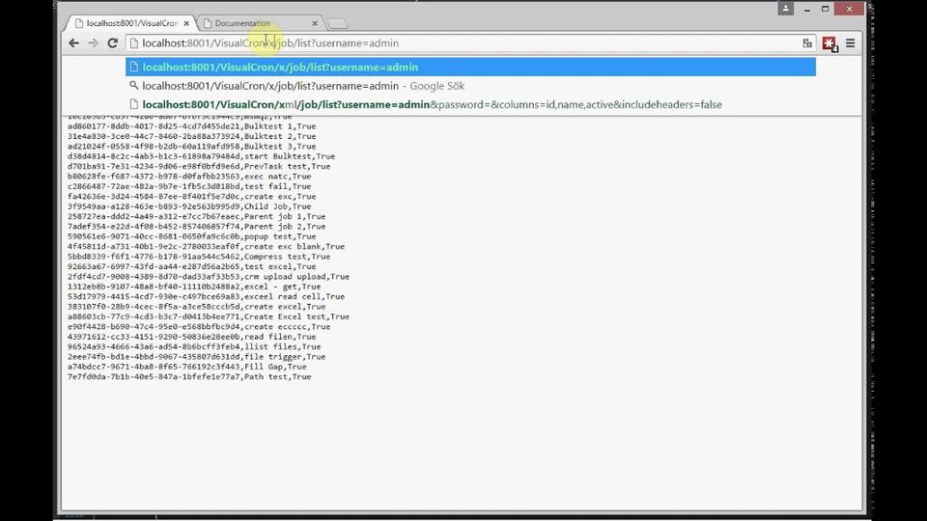Click the row 'file trigger,True'
Viewport: 927px width, 521px height.
[x=196, y=357]
